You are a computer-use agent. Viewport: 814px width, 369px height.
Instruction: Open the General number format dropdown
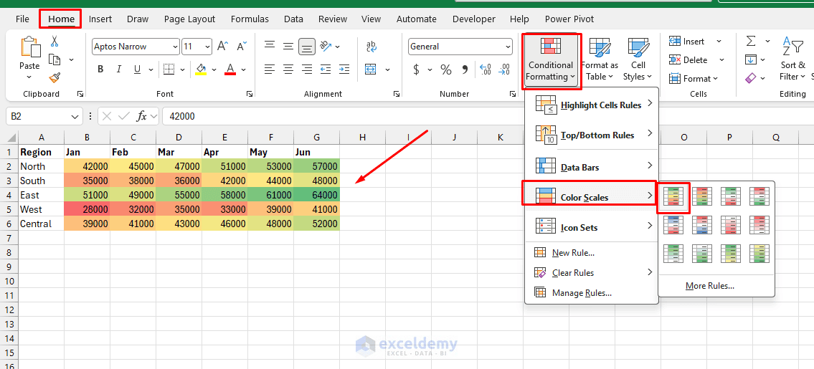[x=508, y=46]
